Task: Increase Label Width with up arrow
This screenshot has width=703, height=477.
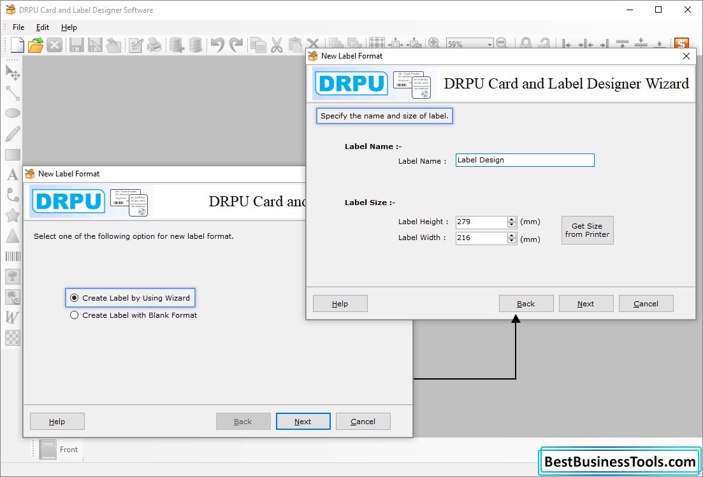Action: (512, 236)
